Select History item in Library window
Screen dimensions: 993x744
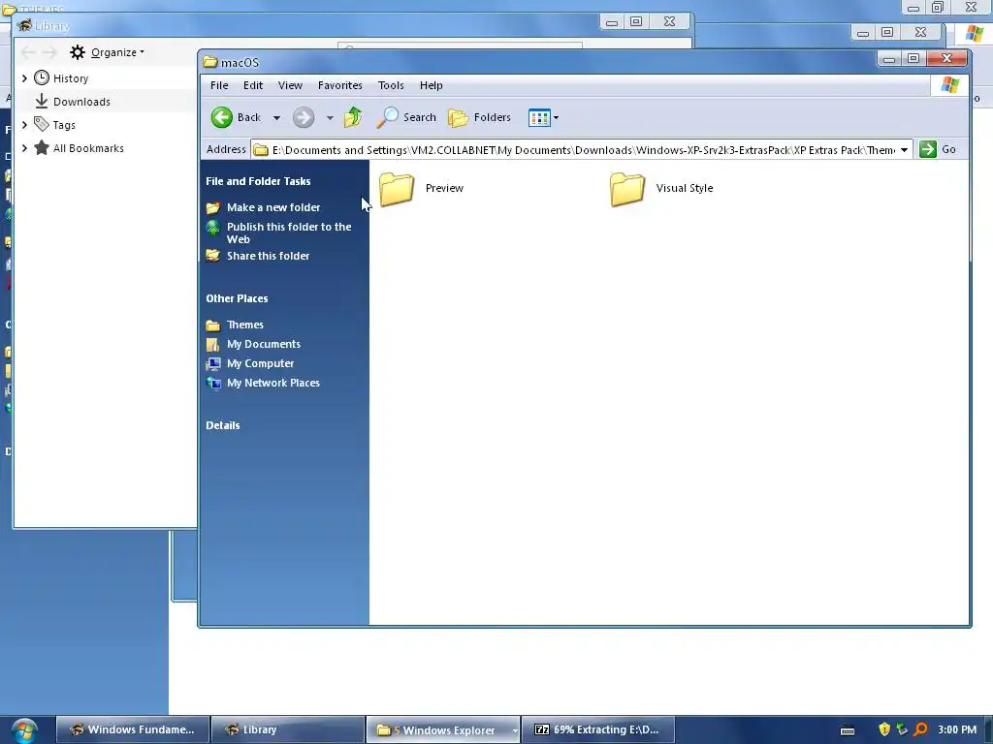pyautogui.click(x=71, y=78)
